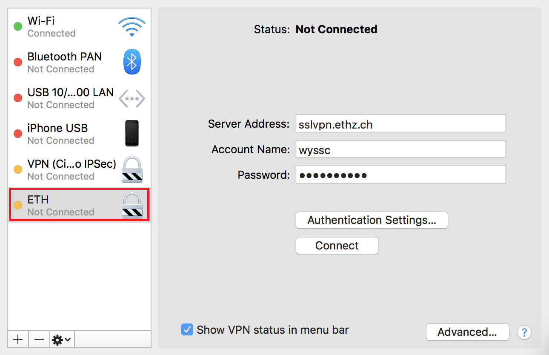This screenshot has height=355, width=549.
Task: Click the VPN Cisco IPSec padlock icon
Action: 132,169
